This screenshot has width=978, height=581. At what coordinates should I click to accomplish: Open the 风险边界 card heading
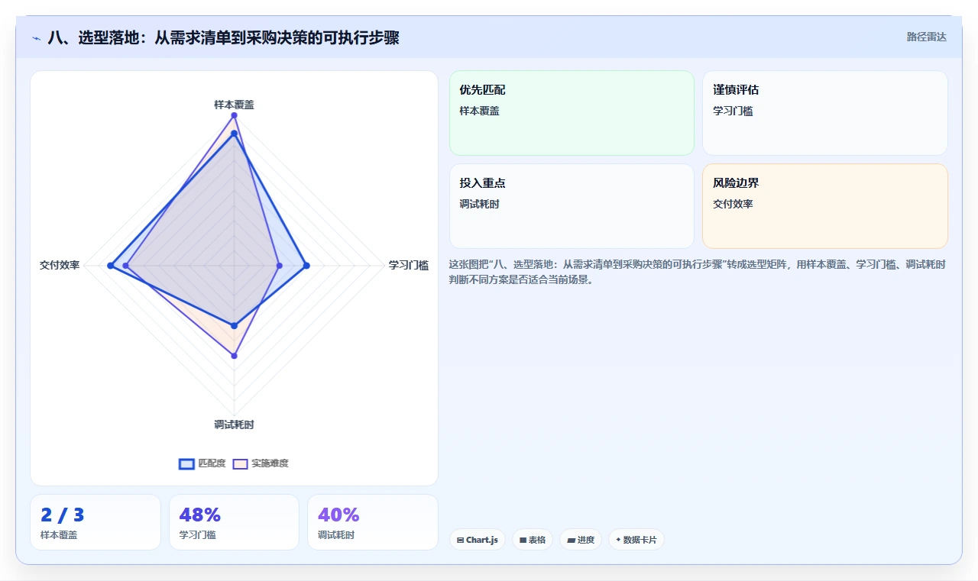pos(736,183)
